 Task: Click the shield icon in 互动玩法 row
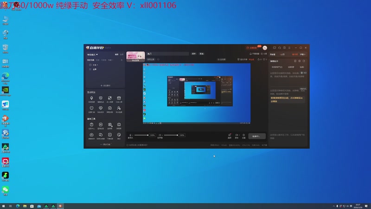tap(101, 98)
